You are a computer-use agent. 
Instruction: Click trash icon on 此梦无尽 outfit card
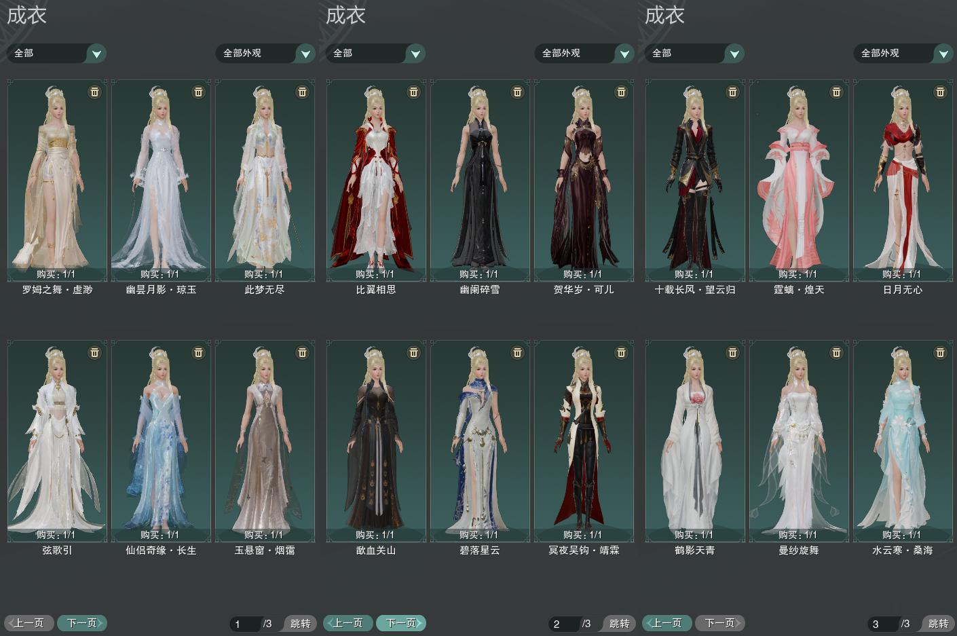(303, 92)
